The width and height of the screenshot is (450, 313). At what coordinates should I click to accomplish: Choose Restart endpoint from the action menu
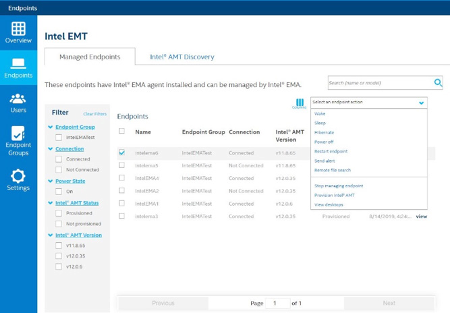click(x=331, y=151)
